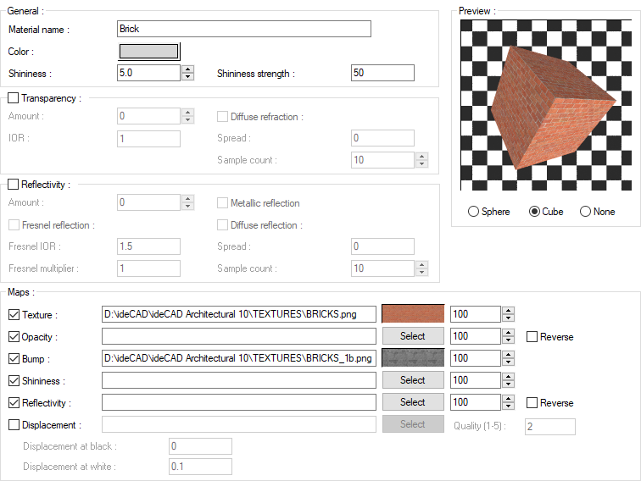641x481 pixels.
Task: Click the Bump map gray thumbnail
Action: click(413, 358)
